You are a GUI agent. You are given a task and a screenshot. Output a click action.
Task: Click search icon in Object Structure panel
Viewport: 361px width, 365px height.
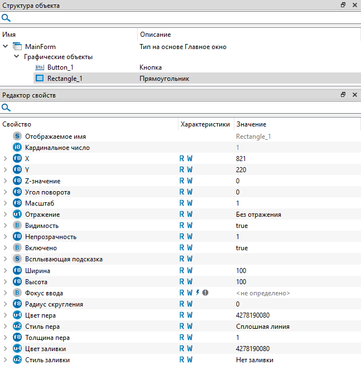(x=6, y=18)
